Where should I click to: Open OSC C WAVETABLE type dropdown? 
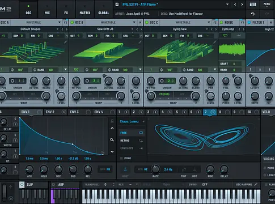coord(209,23)
